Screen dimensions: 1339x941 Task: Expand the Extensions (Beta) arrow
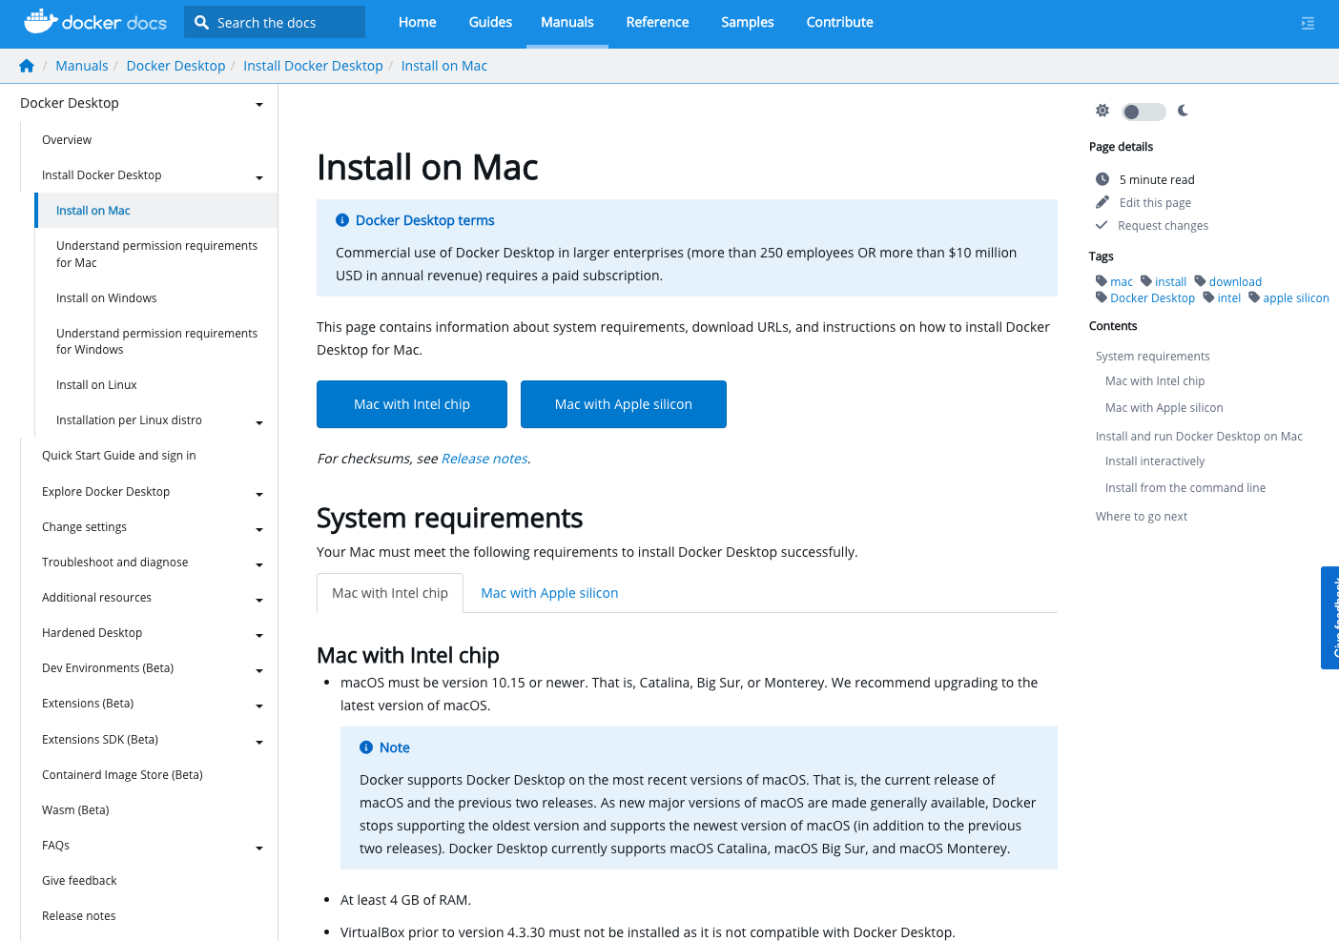258,706
